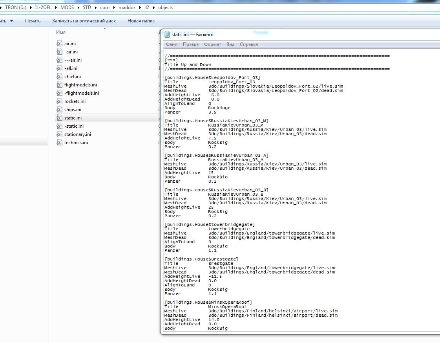The height and width of the screenshot is (343, 440).
Task: Sort by the Имя column header
Action: [60, 32]
